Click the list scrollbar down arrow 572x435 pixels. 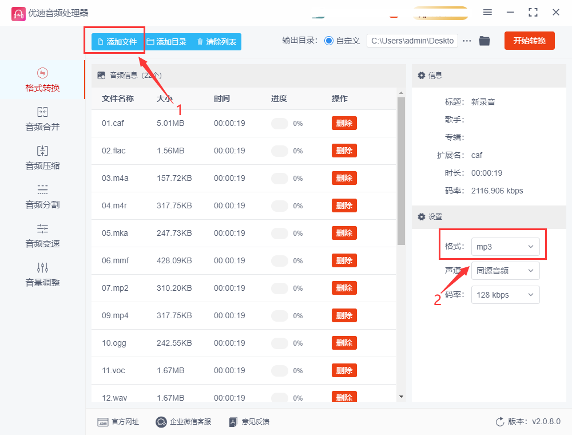[x=401, y=397]
